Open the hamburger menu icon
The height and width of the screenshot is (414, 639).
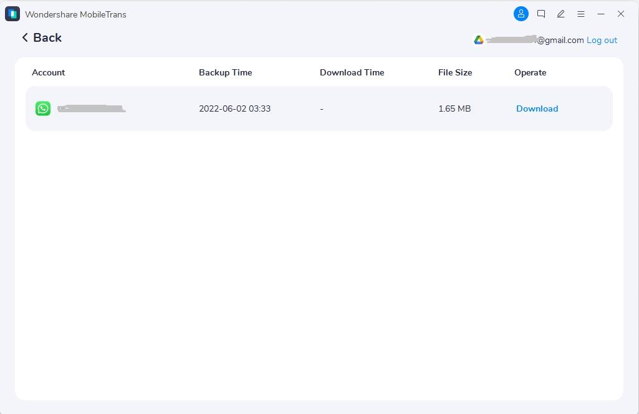point(580,14)
